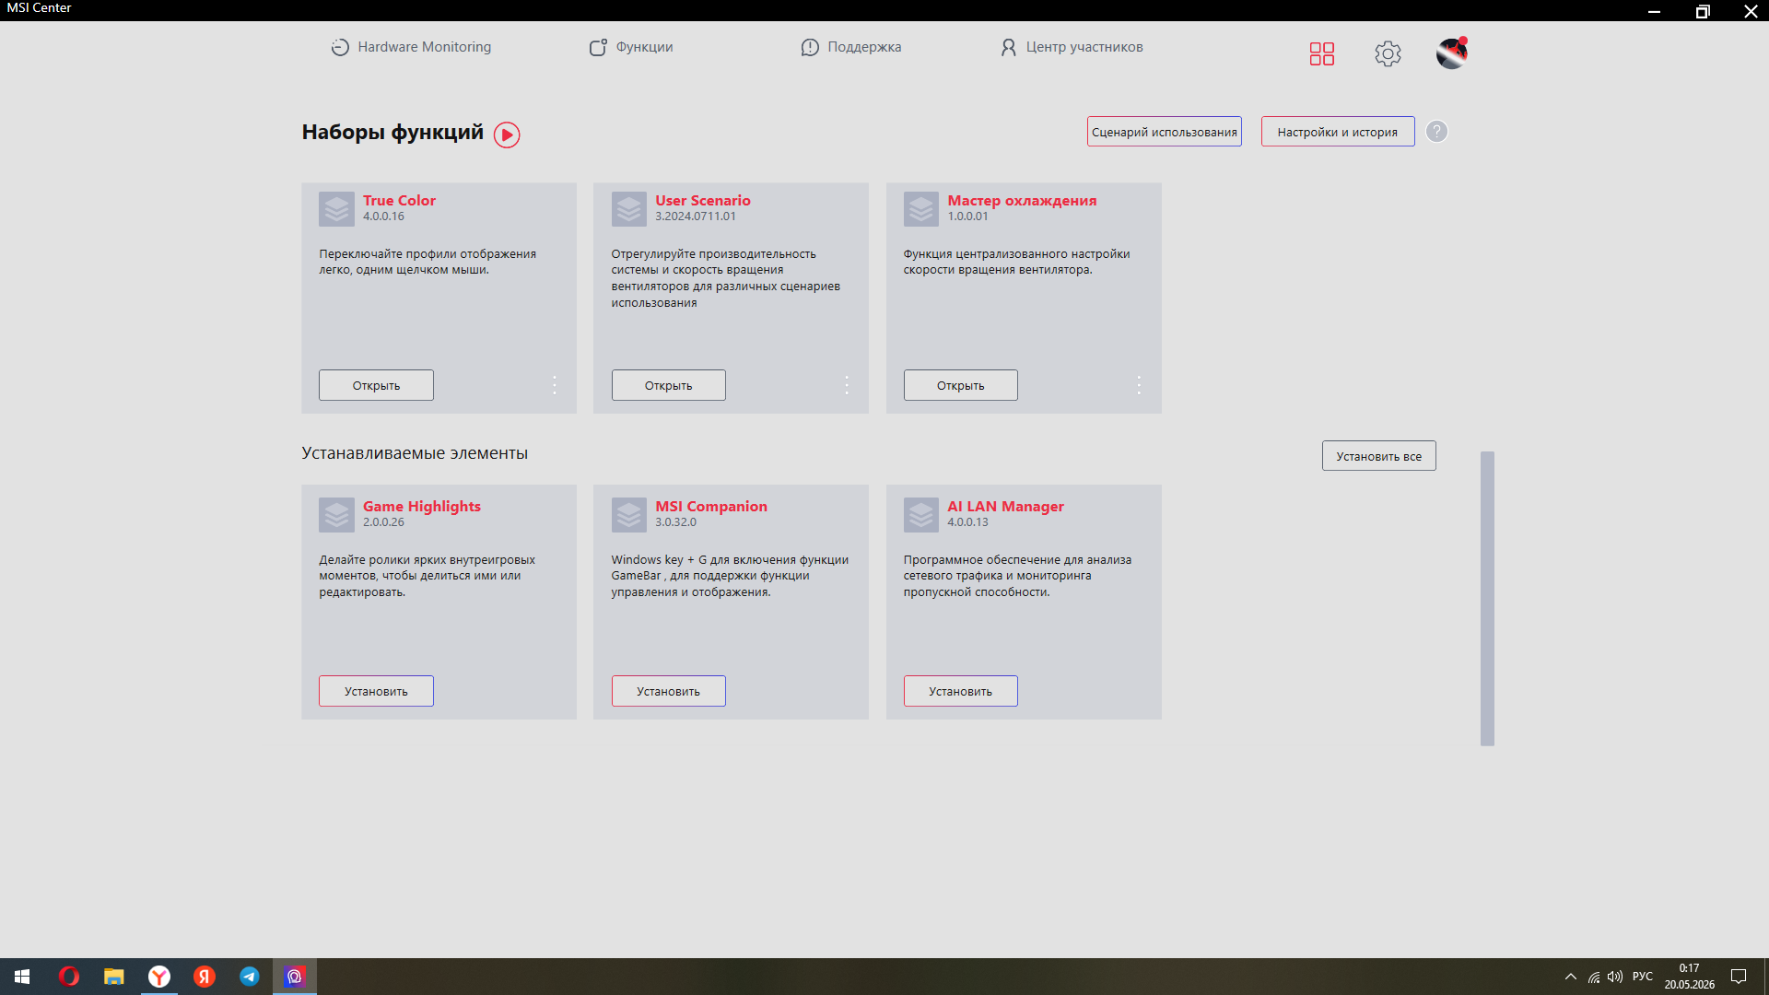Image resolution: width=1769 pixels, height=995 pixels.
Task: Click the Установить все button
Action: pos(1378,456)
